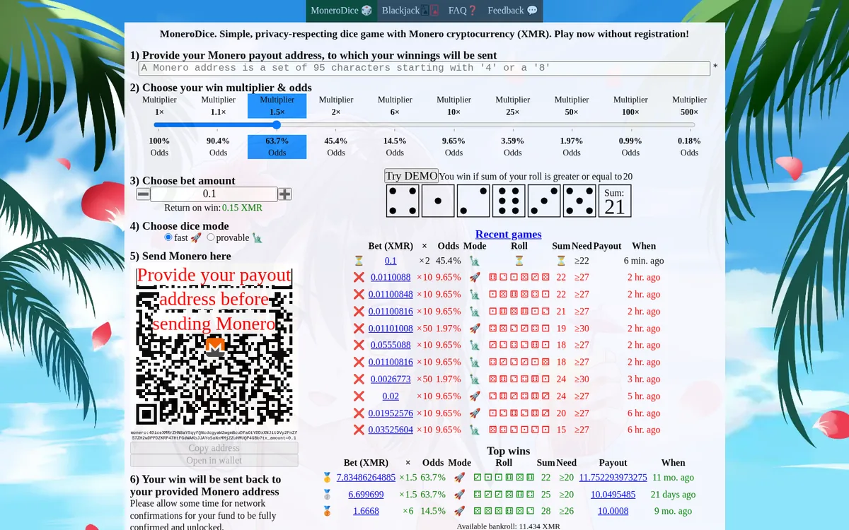Increase bet amount with plus button

284,194
